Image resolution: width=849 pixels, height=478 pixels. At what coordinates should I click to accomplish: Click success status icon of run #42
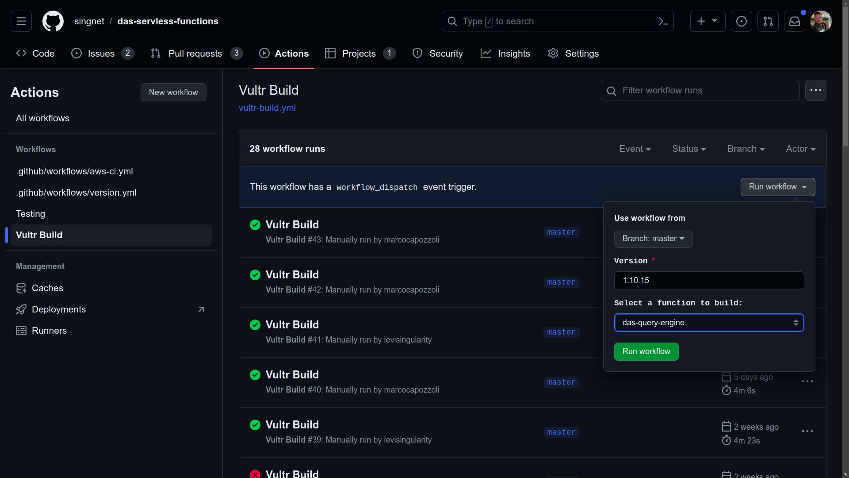tap(255, 275)
